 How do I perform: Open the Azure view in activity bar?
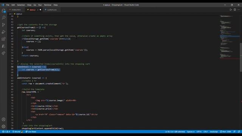pyautogui.click(x=3, y=46)
